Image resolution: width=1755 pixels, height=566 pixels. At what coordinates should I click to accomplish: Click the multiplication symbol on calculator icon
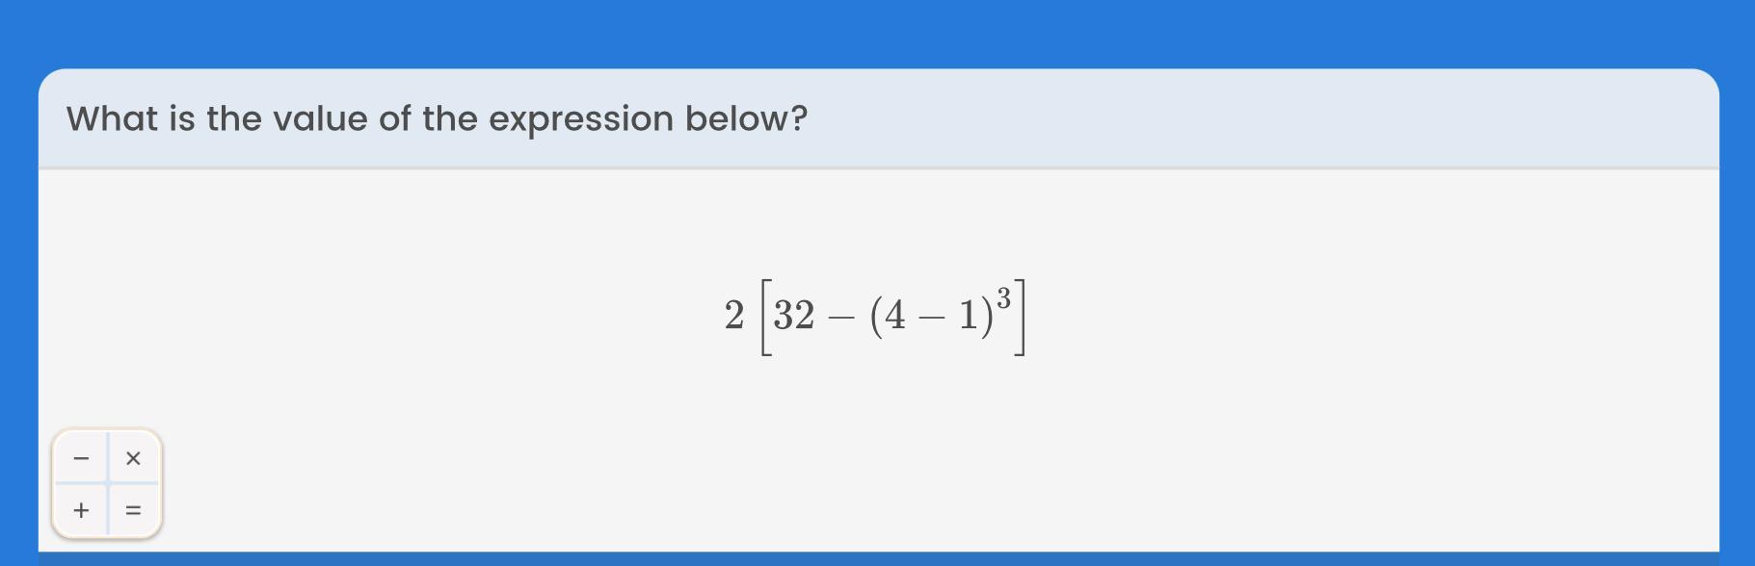point(133,458)
